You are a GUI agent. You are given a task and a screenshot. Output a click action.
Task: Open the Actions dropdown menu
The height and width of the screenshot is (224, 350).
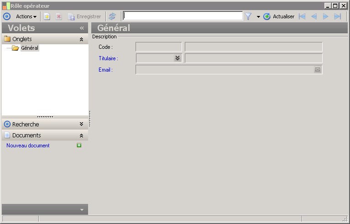pos(26,16)
